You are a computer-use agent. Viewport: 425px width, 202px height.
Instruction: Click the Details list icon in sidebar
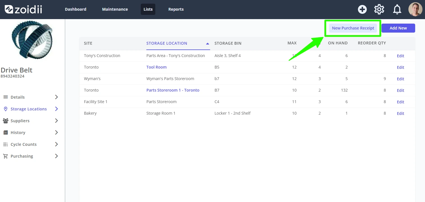5,97
